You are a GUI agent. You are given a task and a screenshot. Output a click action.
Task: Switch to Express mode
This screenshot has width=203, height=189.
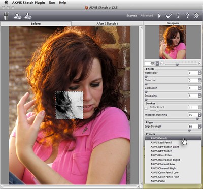pos(131,16)
